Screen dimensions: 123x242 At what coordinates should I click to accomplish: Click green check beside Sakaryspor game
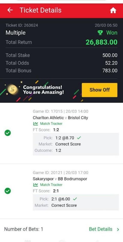[x=8, y=191]
